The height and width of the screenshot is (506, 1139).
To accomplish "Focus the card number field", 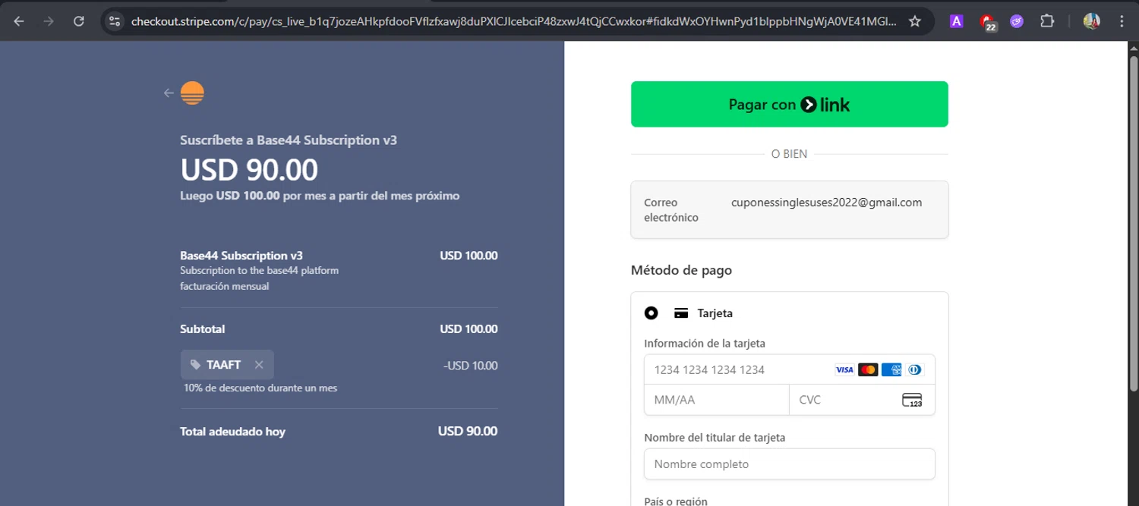I will [789, 369].
